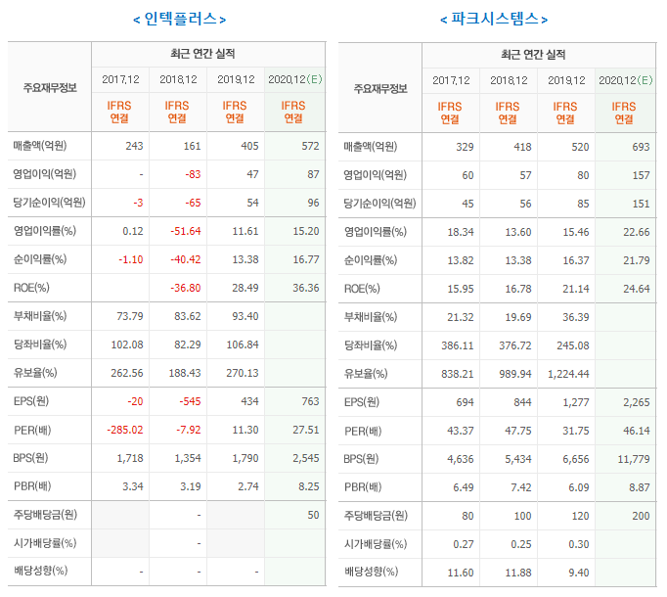Select 인텍플러스 EPS(원) row label
Image resolution: width=667 pixels, height=597 pixels.
(x=31, y=401)
